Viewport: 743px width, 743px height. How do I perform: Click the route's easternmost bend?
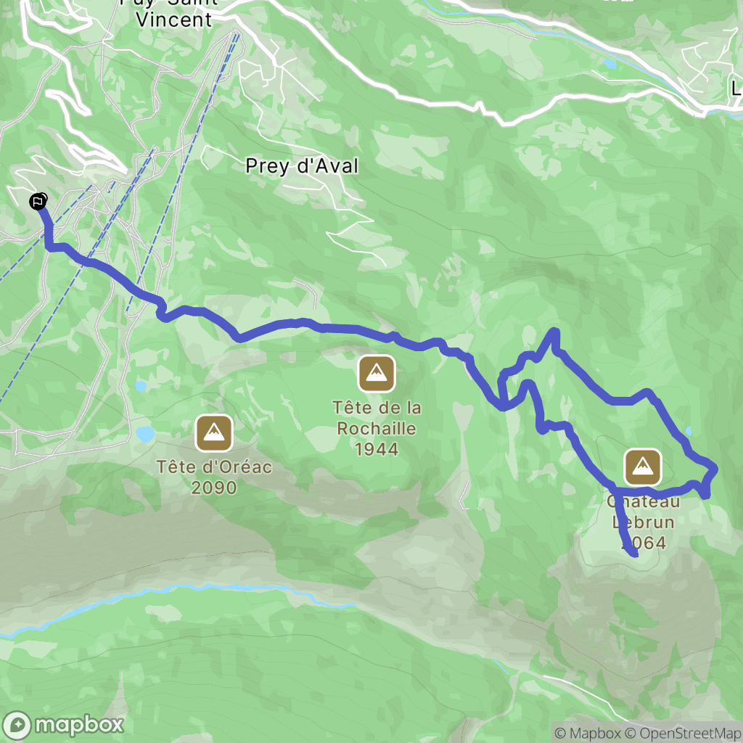(713, 469)
